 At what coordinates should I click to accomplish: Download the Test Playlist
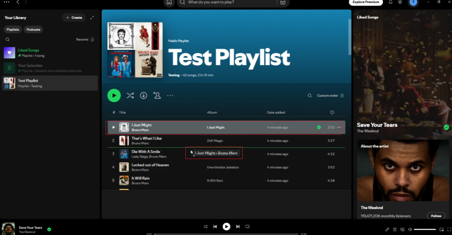[143, 96]
